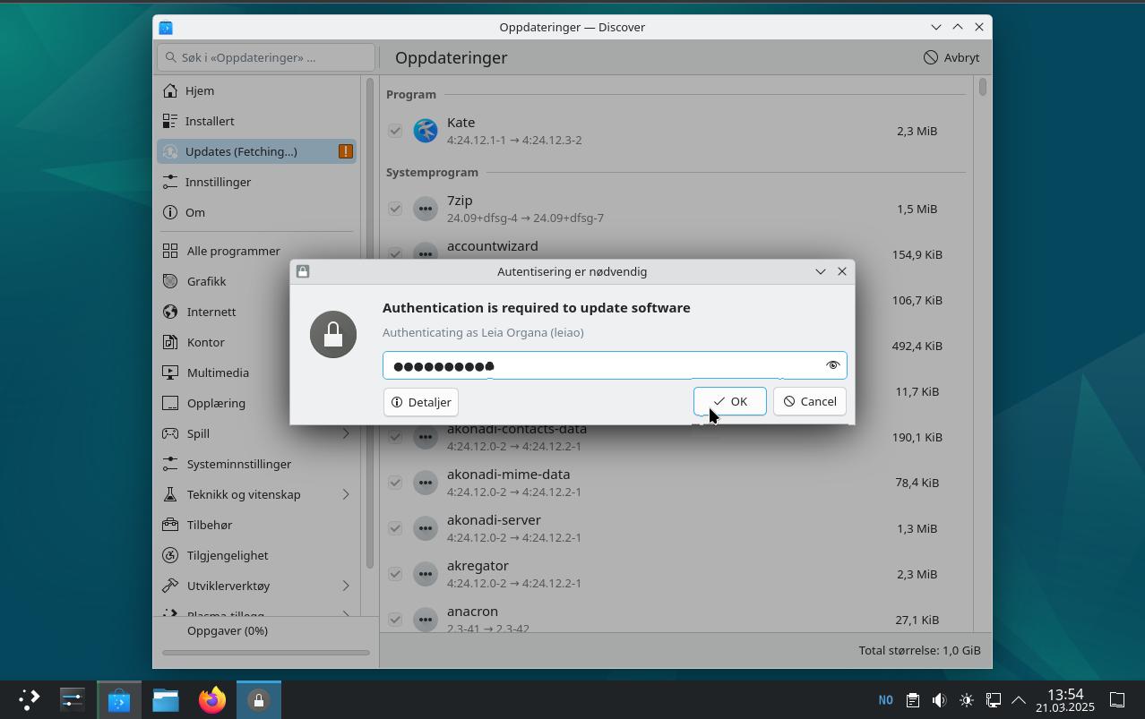1145x719 pixels.
Task: Open Firefox from the taskbar
Action: coord(212,700)
